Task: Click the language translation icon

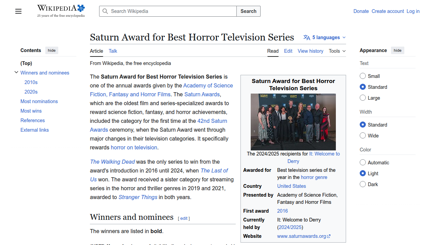Action: tap(307, 37)
